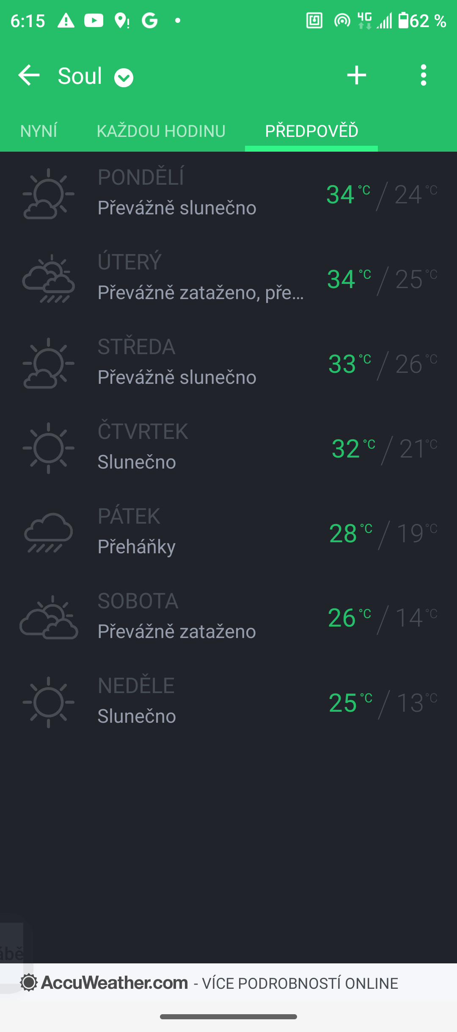Open the three-dot overflow menu
This screenshot has width=457, height=1032.
pos(423,75)
